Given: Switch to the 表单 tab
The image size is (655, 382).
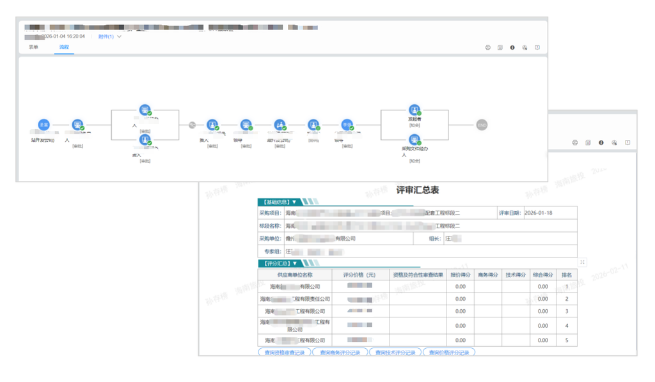Looking at the screenshot, I should (x=33, y=47).
